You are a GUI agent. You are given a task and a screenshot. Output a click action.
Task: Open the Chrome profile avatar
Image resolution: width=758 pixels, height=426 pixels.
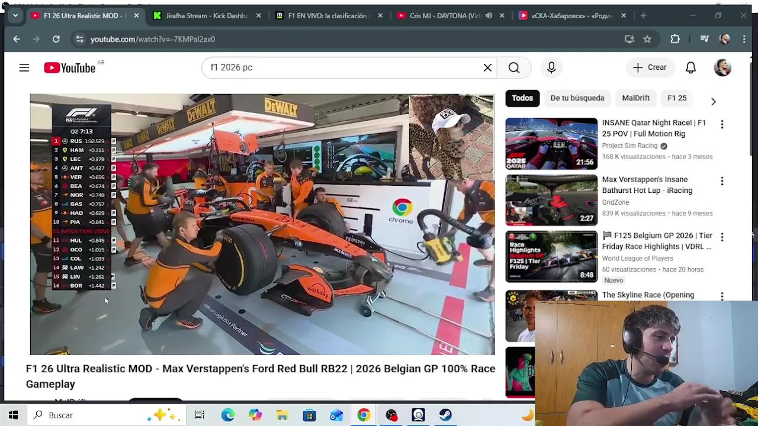(x=724, y=39)
